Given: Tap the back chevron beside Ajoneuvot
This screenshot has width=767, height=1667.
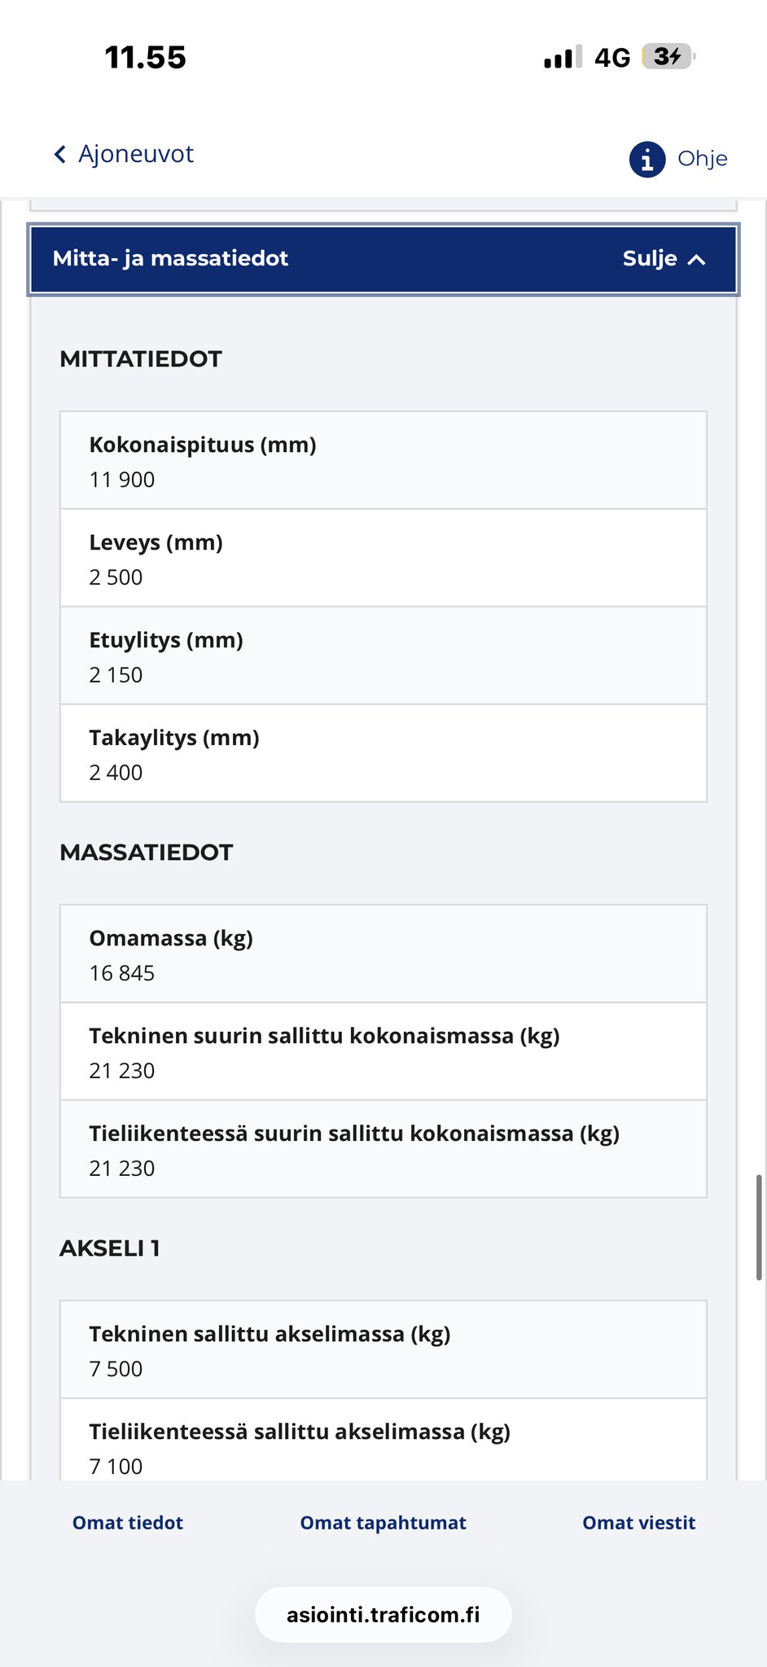Looking at the screenshot, I should (60, 155).
